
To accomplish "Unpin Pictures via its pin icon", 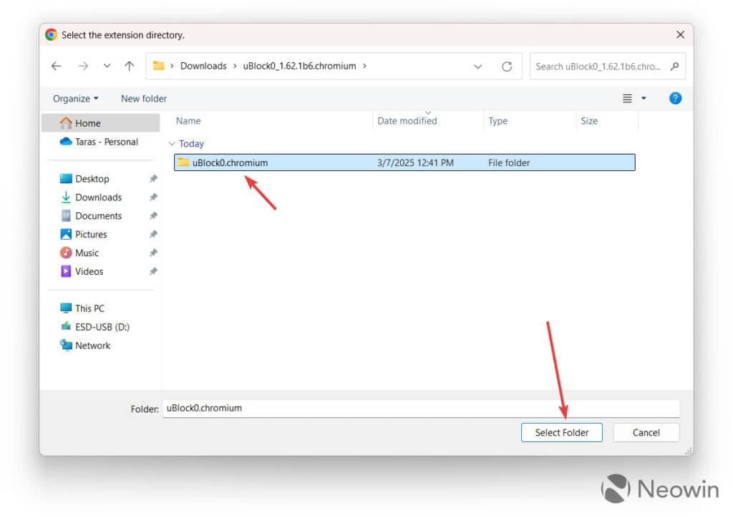I will [x=153, y=234].
